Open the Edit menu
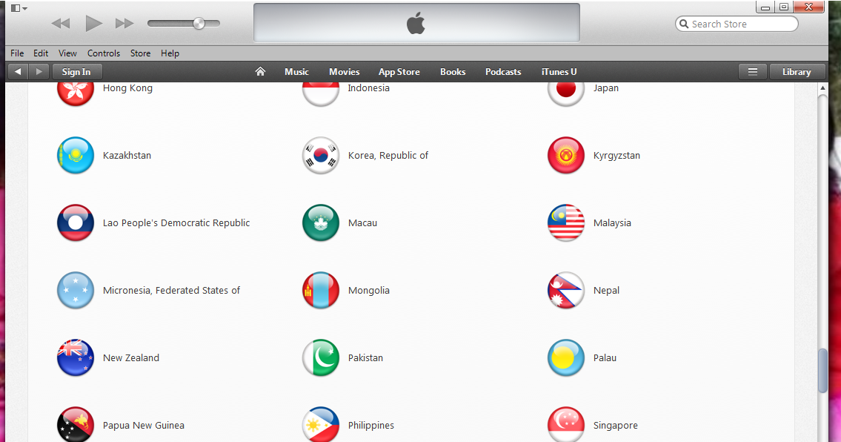Viewport: 841px width, 442px height. coord(41,53)
